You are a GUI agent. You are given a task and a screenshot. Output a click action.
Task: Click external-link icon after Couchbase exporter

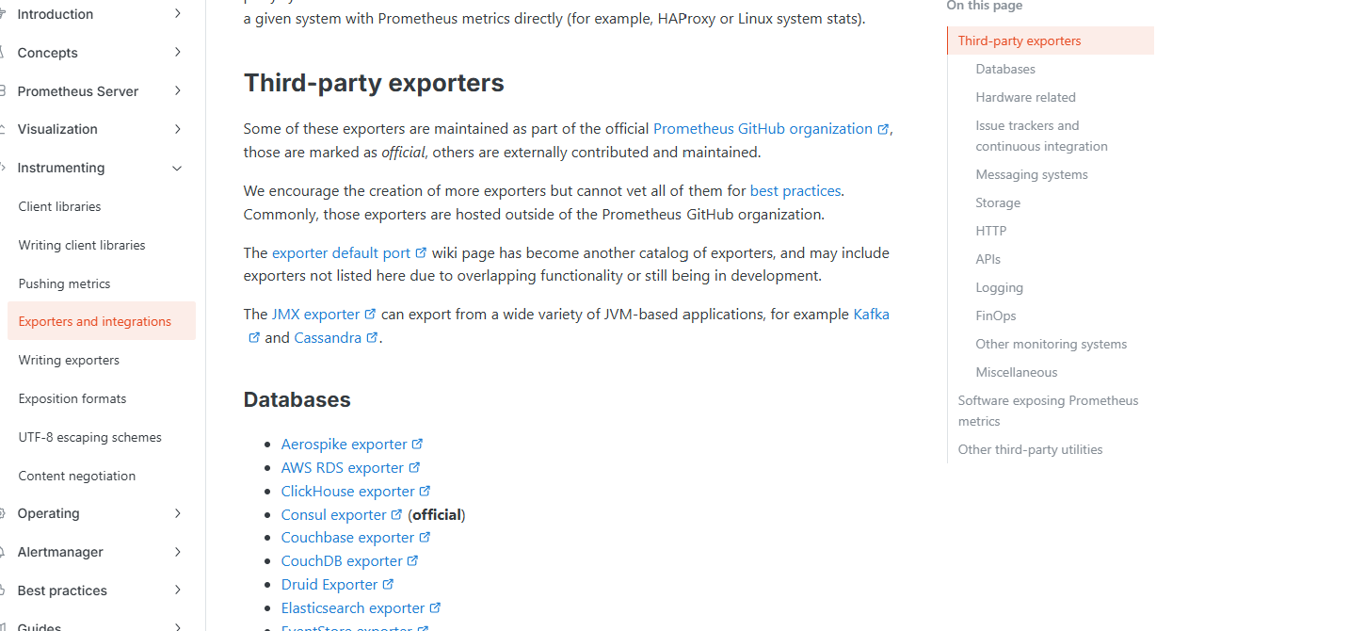tap(426, 537)
